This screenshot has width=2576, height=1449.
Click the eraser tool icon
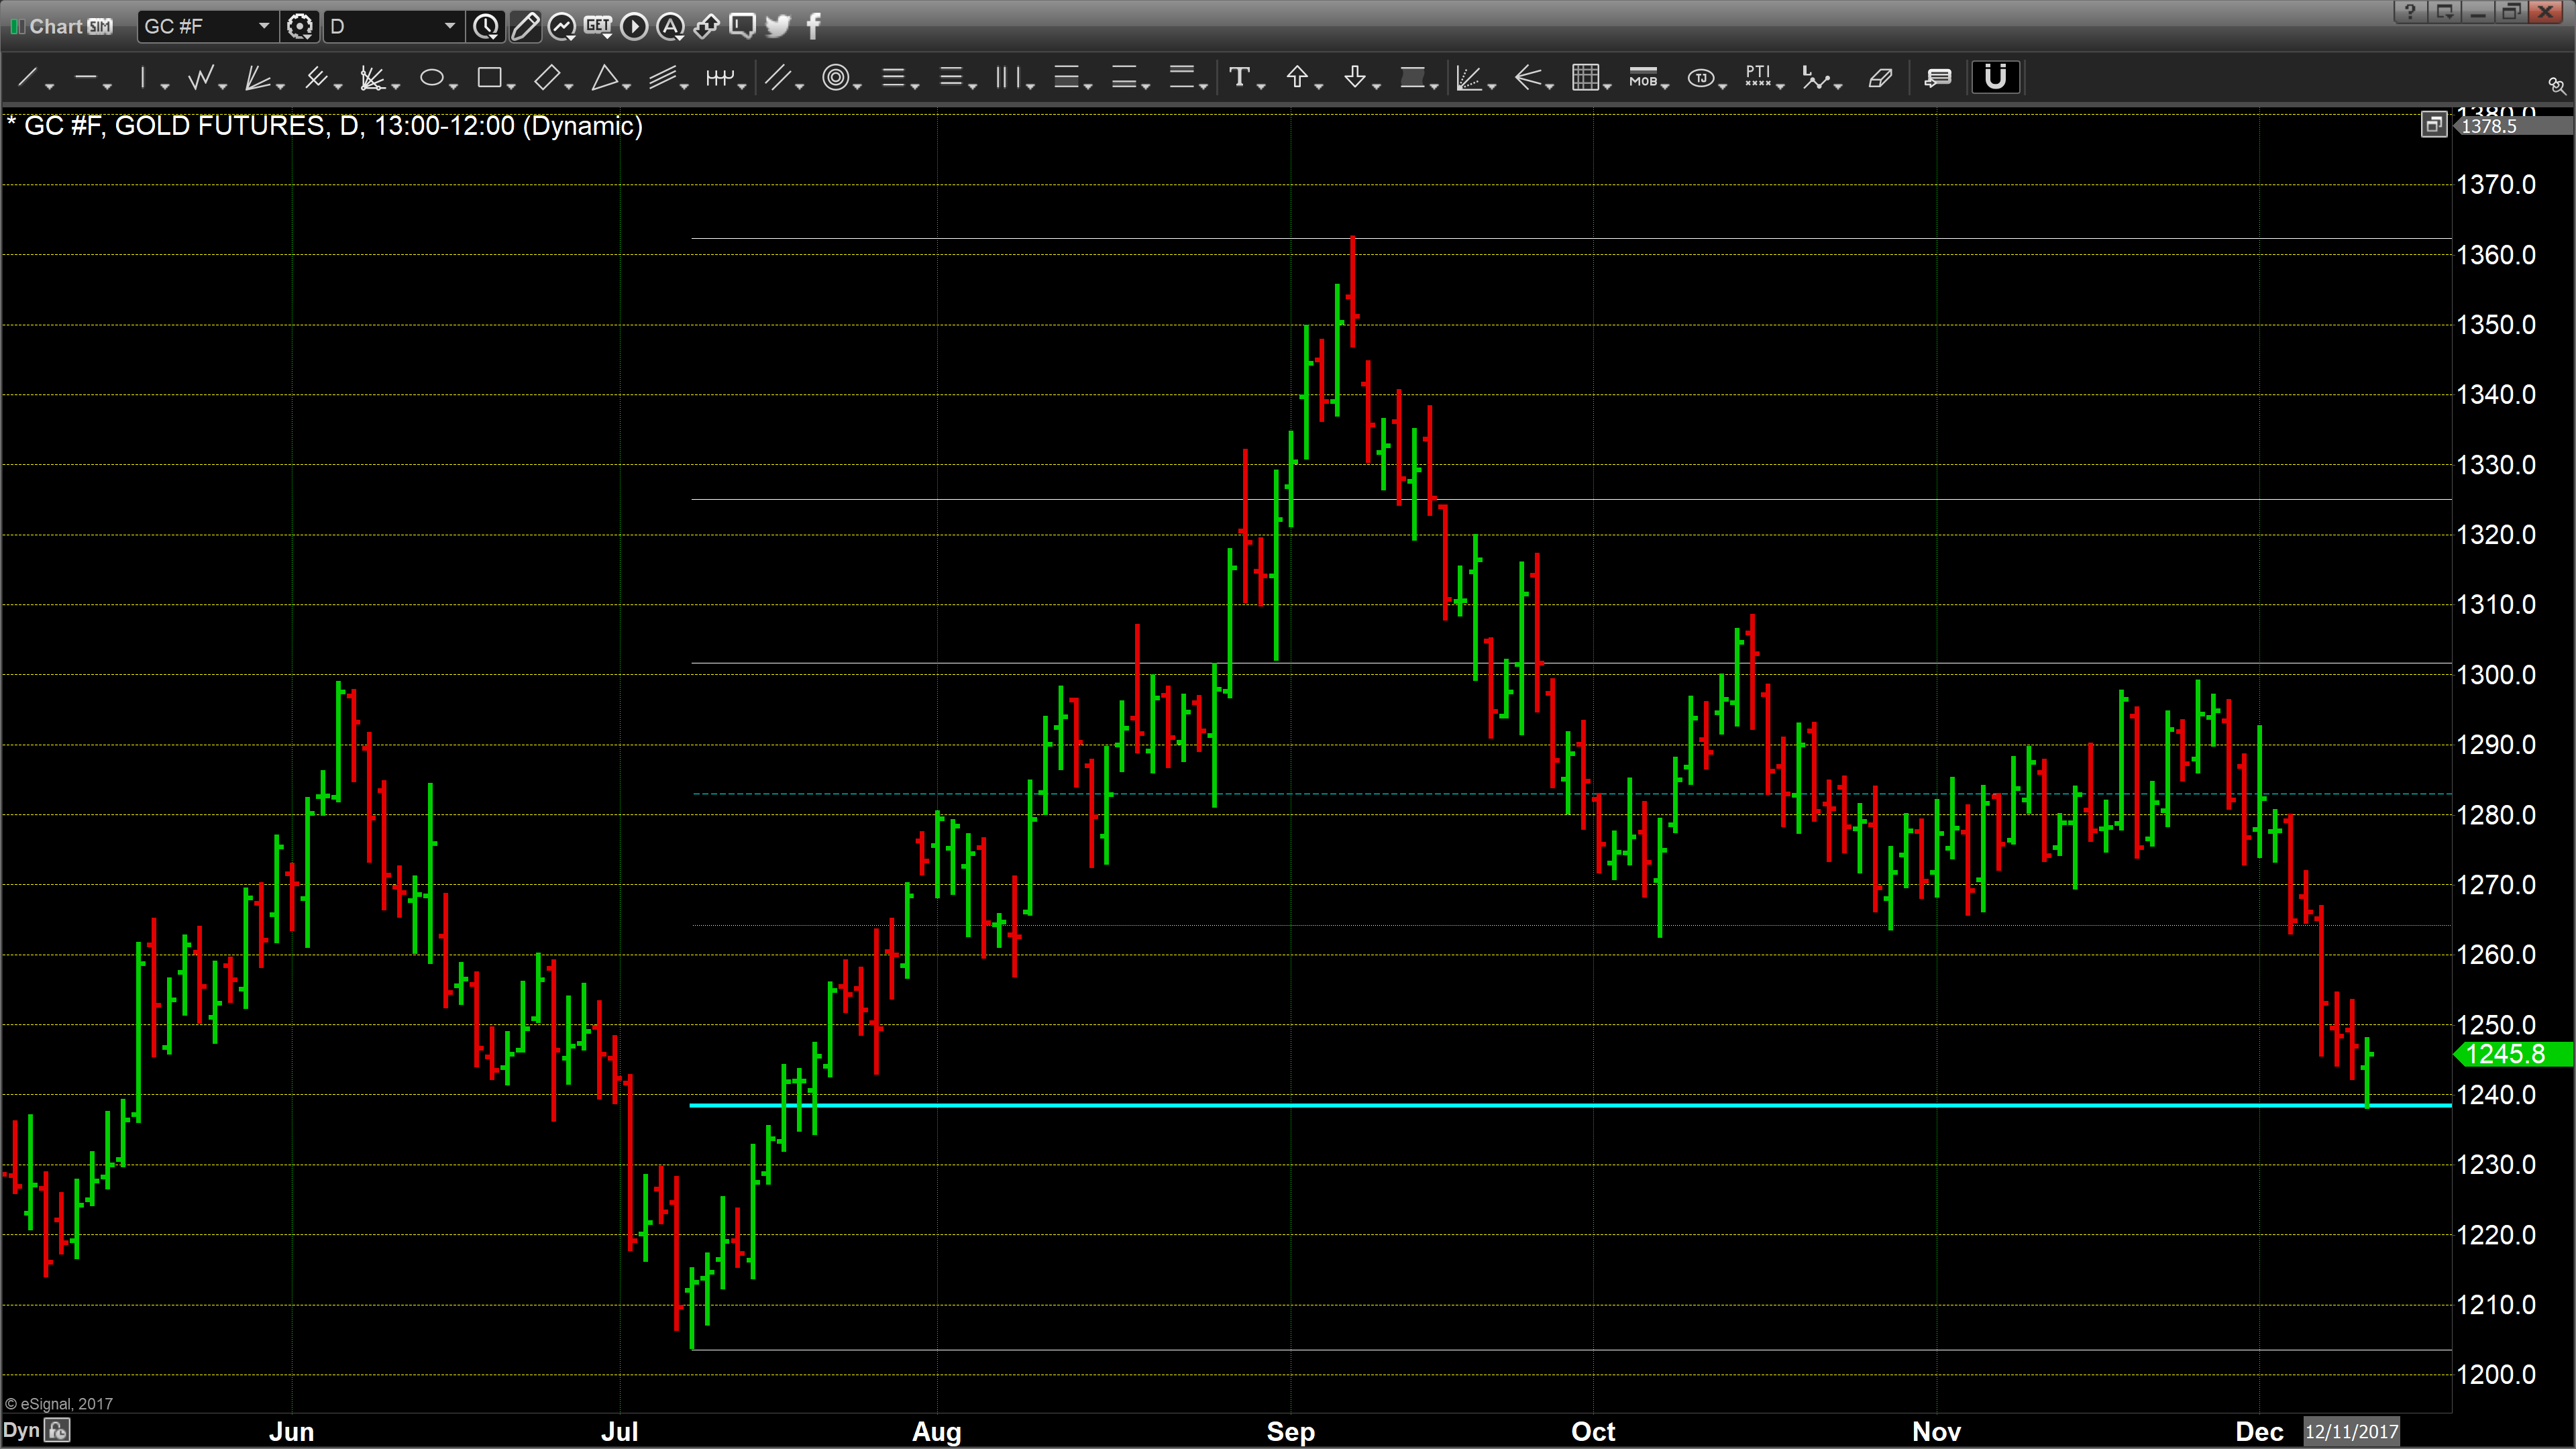tap(1880, 77)
